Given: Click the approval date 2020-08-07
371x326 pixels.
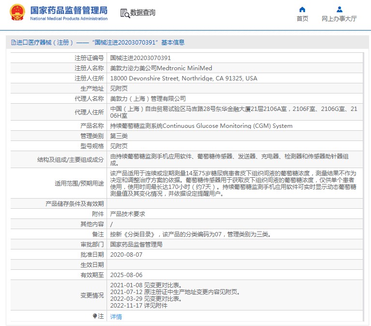Looking at the screenshot, I should click(x=126, y=254).
